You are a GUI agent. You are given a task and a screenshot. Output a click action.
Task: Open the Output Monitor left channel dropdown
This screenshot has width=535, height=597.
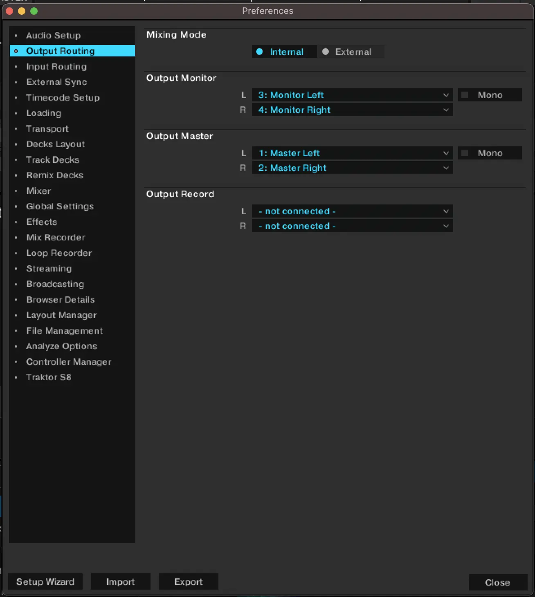(352, 95)
